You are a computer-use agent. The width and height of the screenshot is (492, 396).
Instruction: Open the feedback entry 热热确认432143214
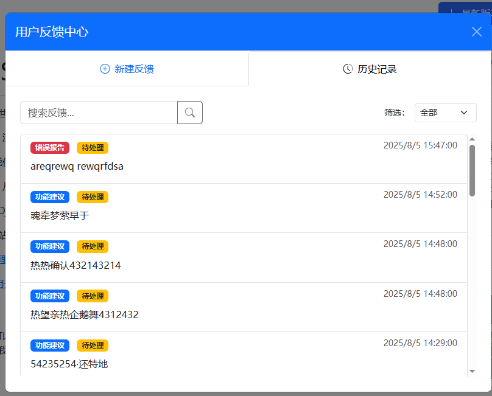click(x=244, y=257)
